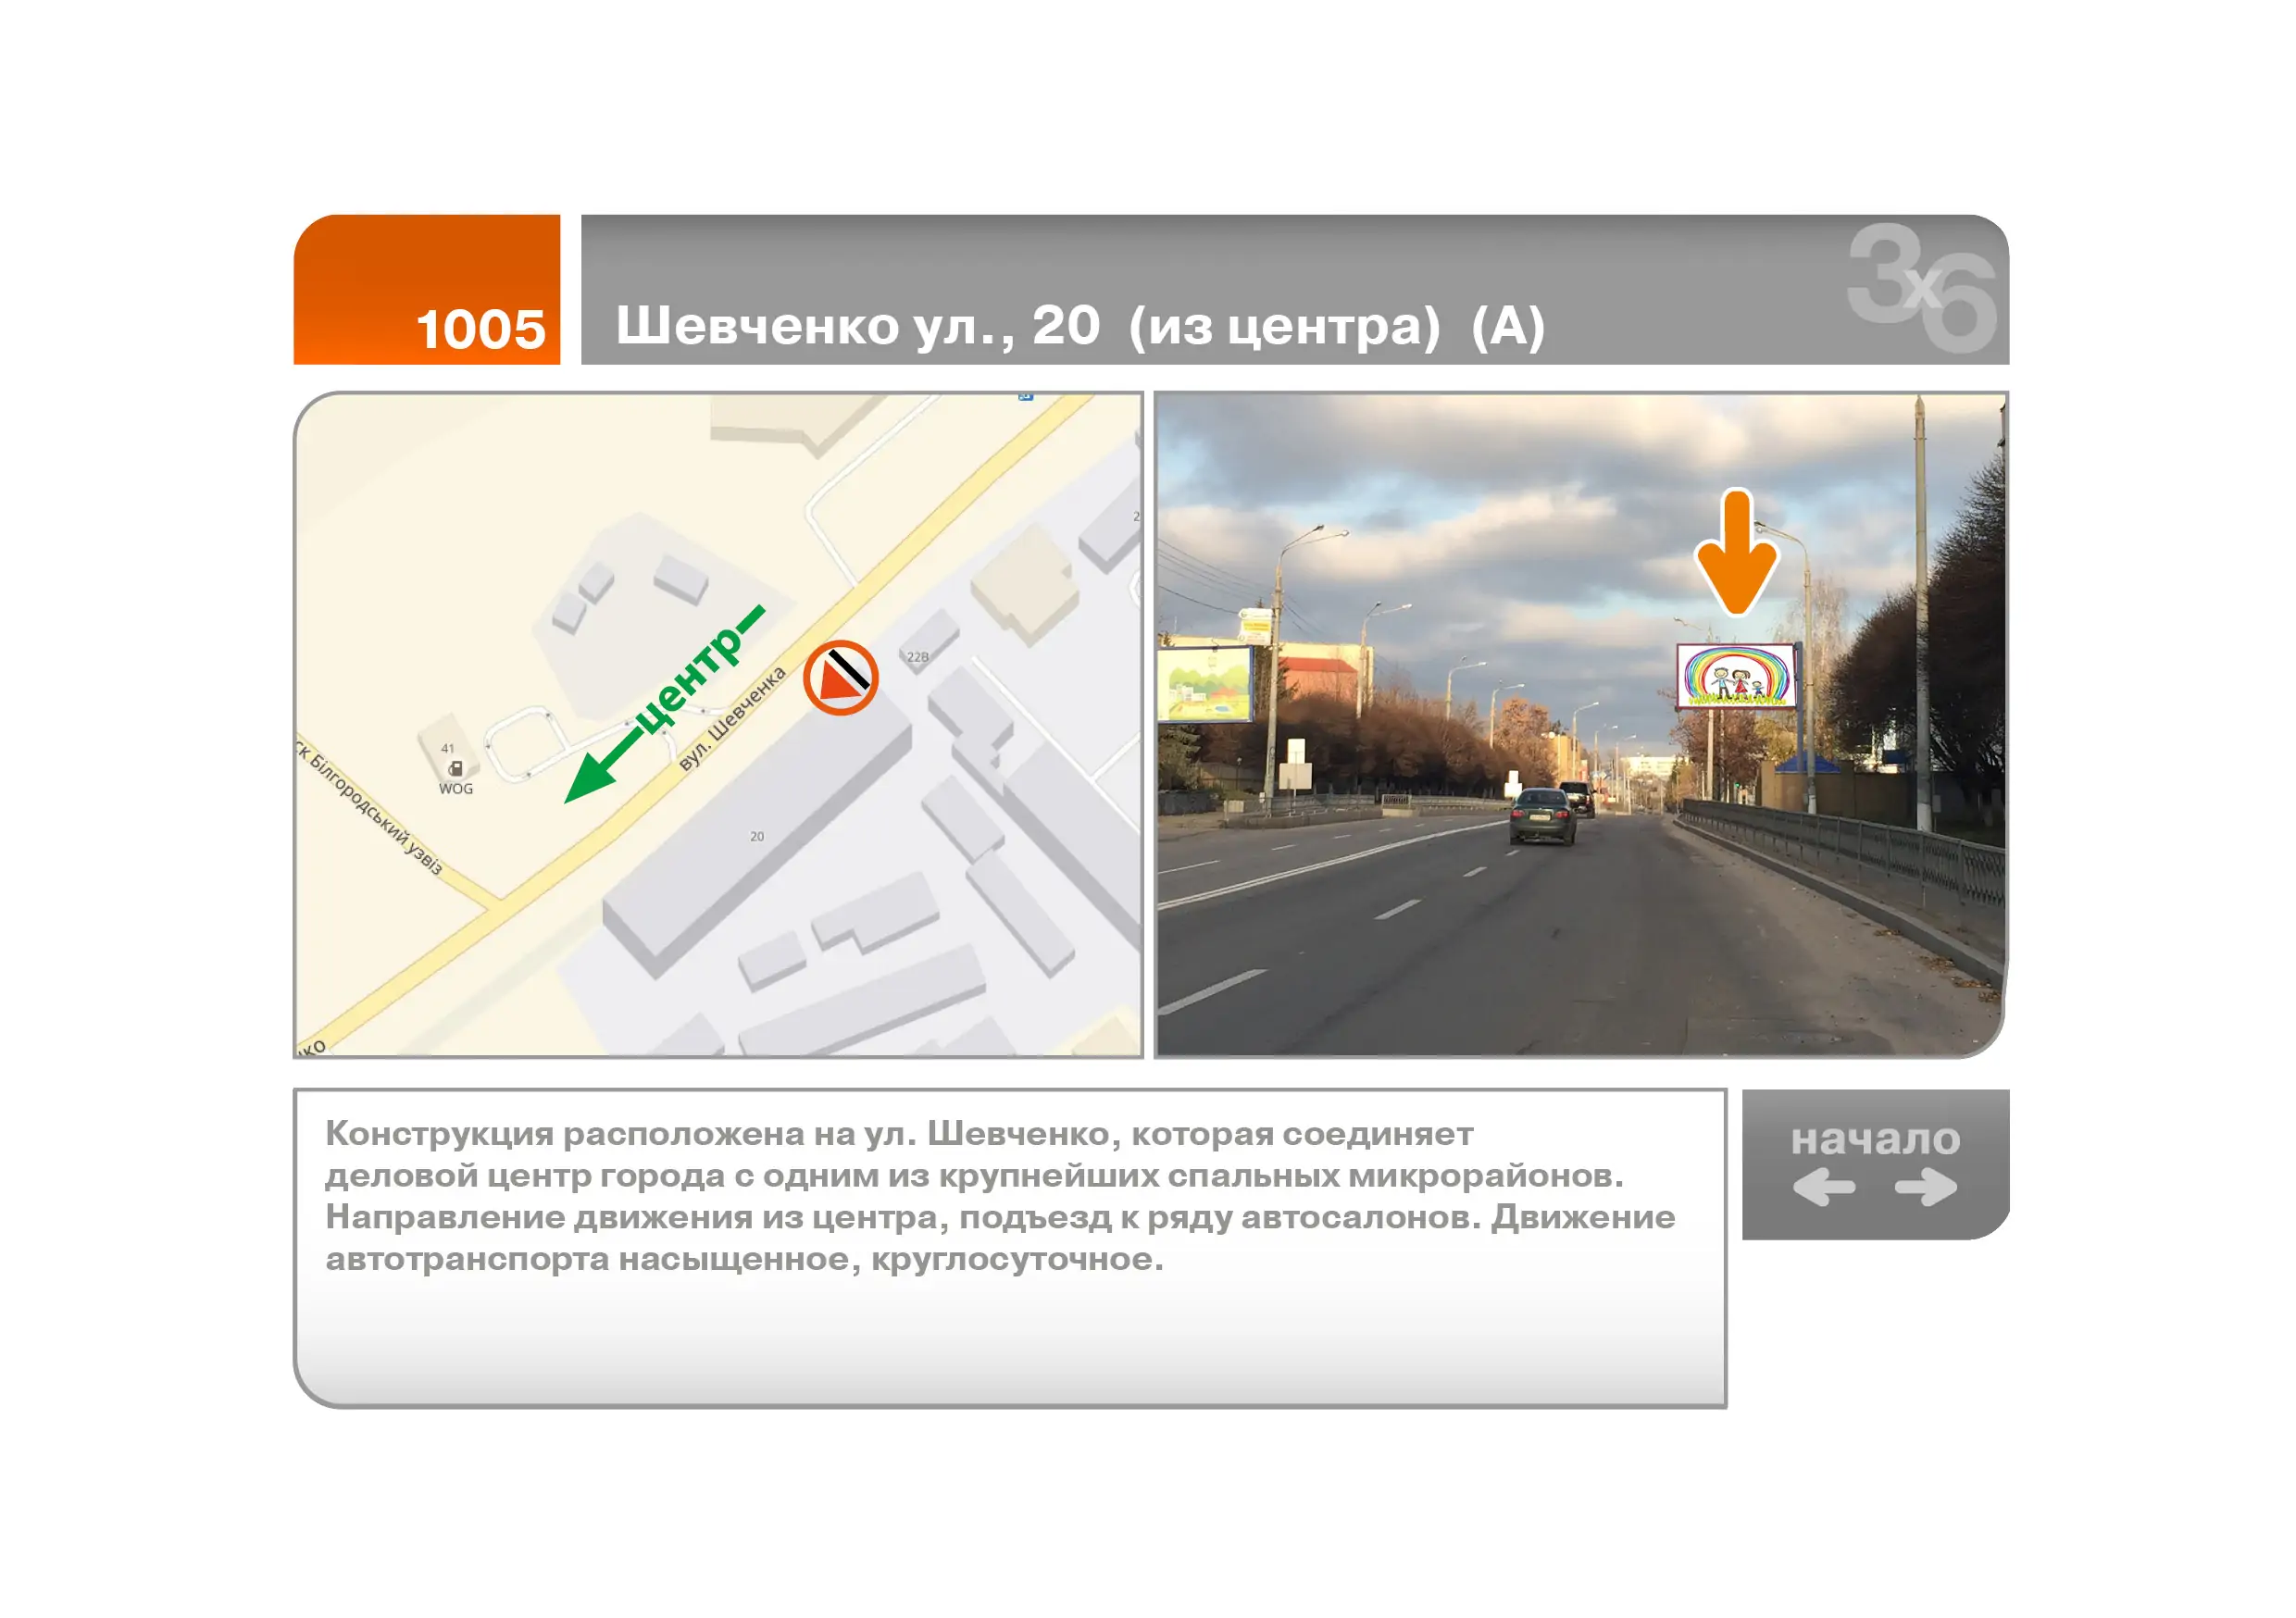Screen dimensions: 2296x1618
Task: Click building number 20 on the map
Action: point(757,837)
